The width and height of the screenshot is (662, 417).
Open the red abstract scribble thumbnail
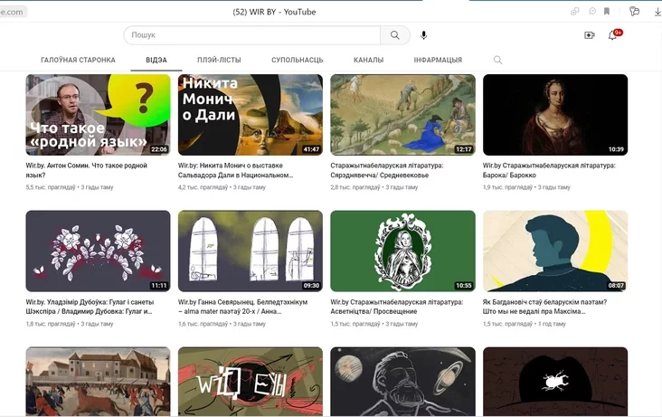(x=251, y=382)
